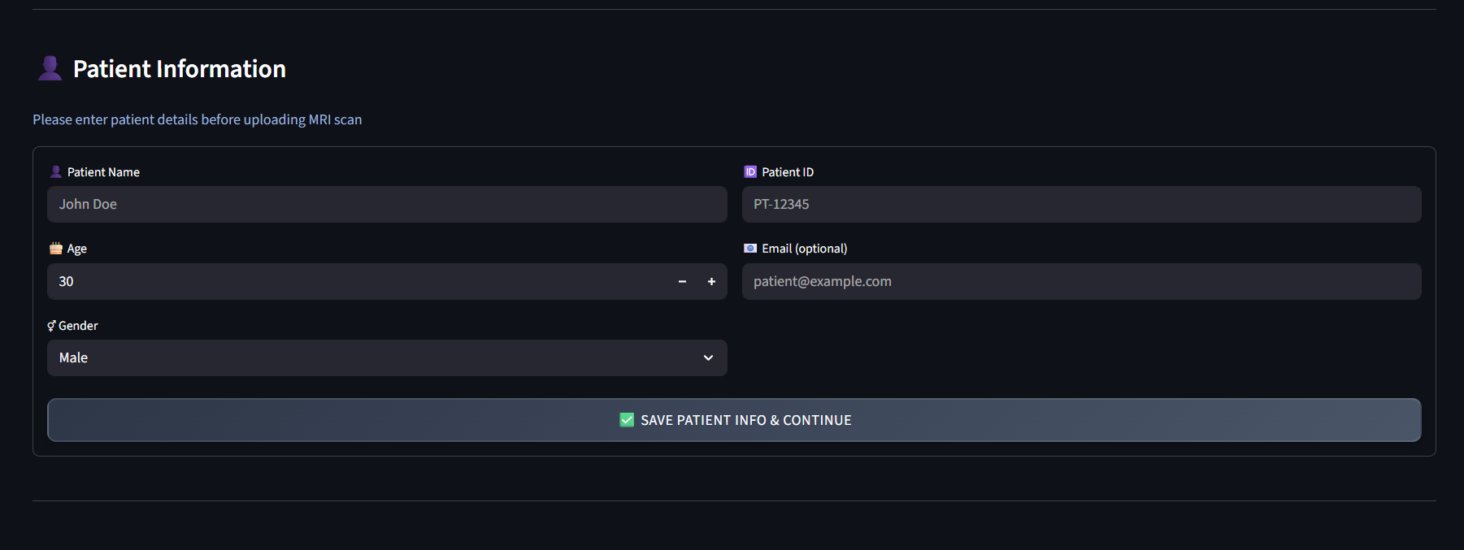The image size is (1464, 550).
Task: Click the Patient ID label text
Action: pyautogui.click(x=788, y=172)
